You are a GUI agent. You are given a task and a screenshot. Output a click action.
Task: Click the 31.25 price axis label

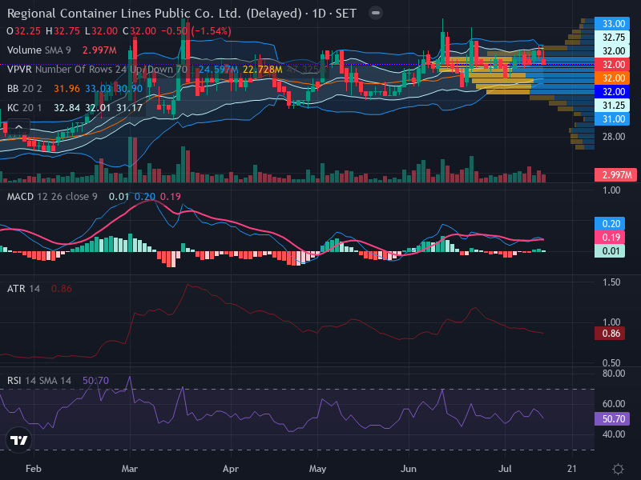612,106
